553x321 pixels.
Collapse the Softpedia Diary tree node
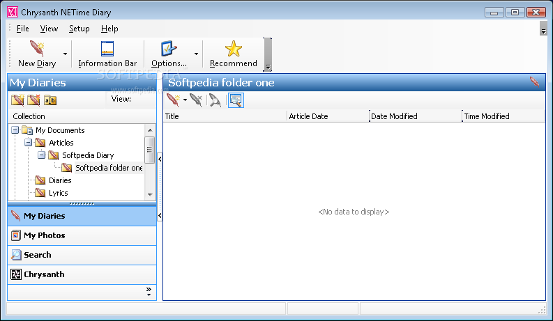(x=42, y=155)
